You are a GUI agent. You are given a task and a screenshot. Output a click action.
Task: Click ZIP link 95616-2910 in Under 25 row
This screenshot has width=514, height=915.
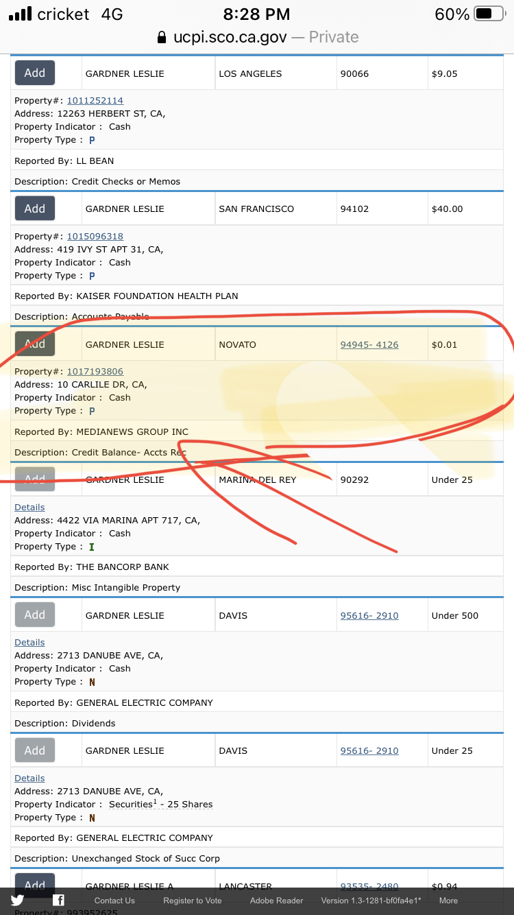pos(369,750)
